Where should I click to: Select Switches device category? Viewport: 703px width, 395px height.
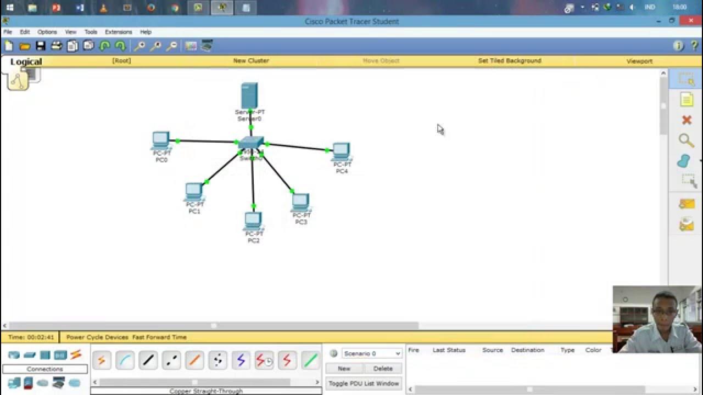click(30, 355)
